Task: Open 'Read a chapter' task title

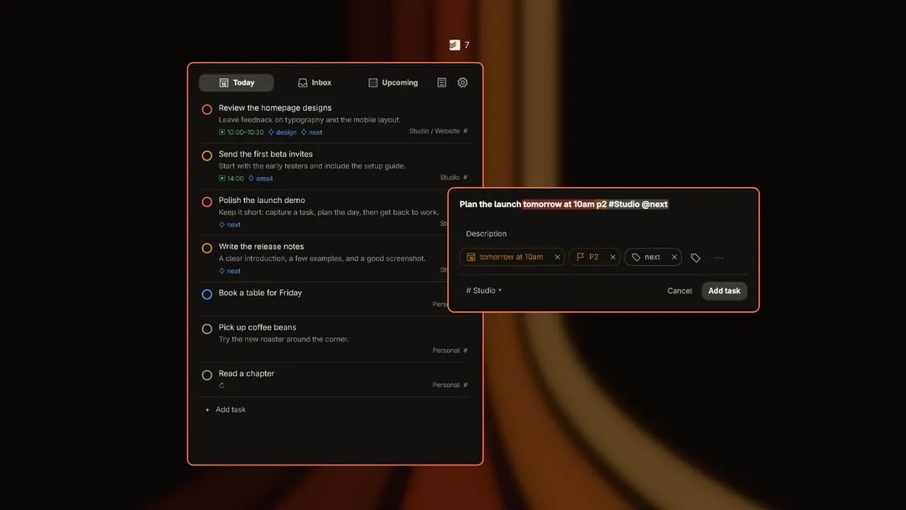Action: (246, 373)
